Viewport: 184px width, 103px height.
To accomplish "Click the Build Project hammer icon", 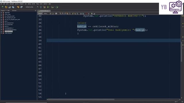I will [41, 7].
